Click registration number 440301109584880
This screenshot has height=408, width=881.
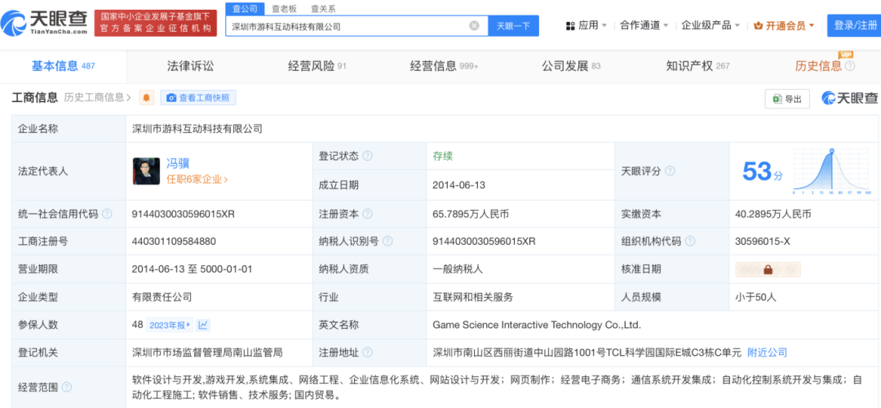174,242
